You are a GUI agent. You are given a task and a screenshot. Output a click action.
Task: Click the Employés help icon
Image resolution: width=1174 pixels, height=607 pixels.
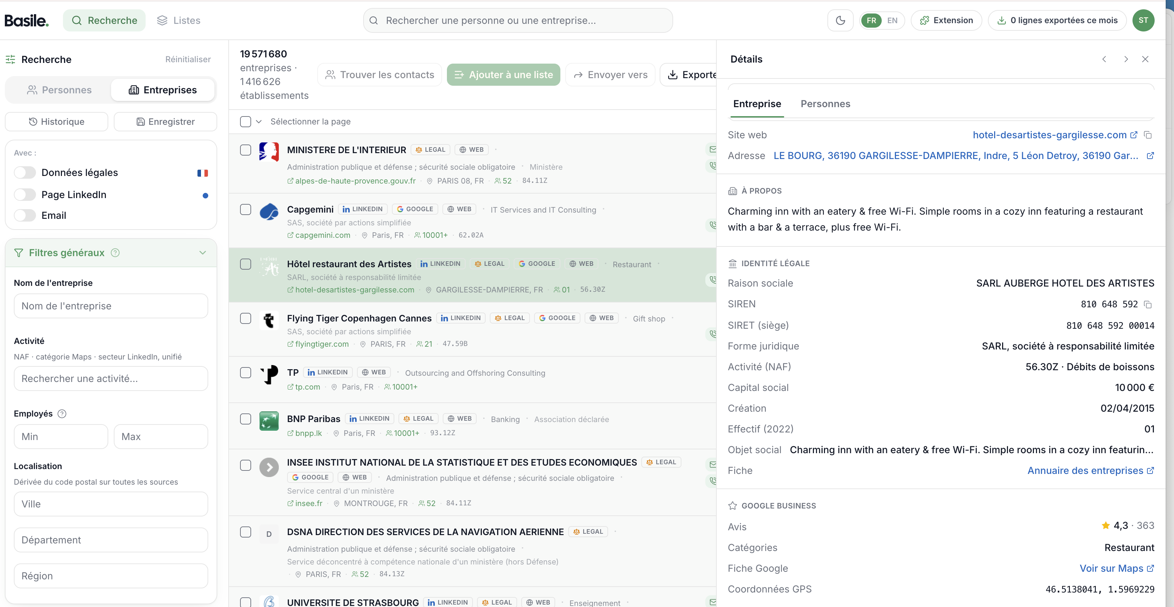point(62,413)
